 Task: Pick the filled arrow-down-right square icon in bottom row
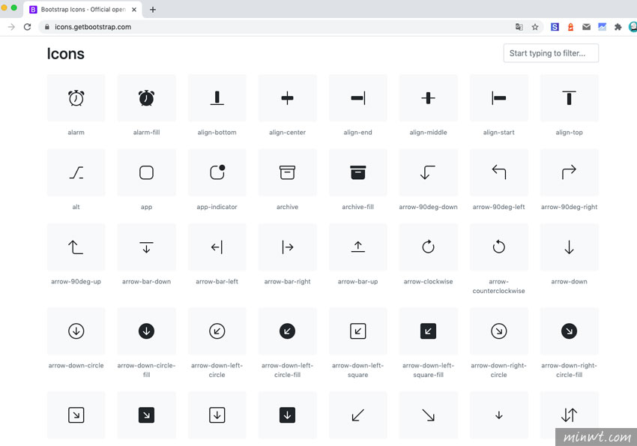coord(146,415)
